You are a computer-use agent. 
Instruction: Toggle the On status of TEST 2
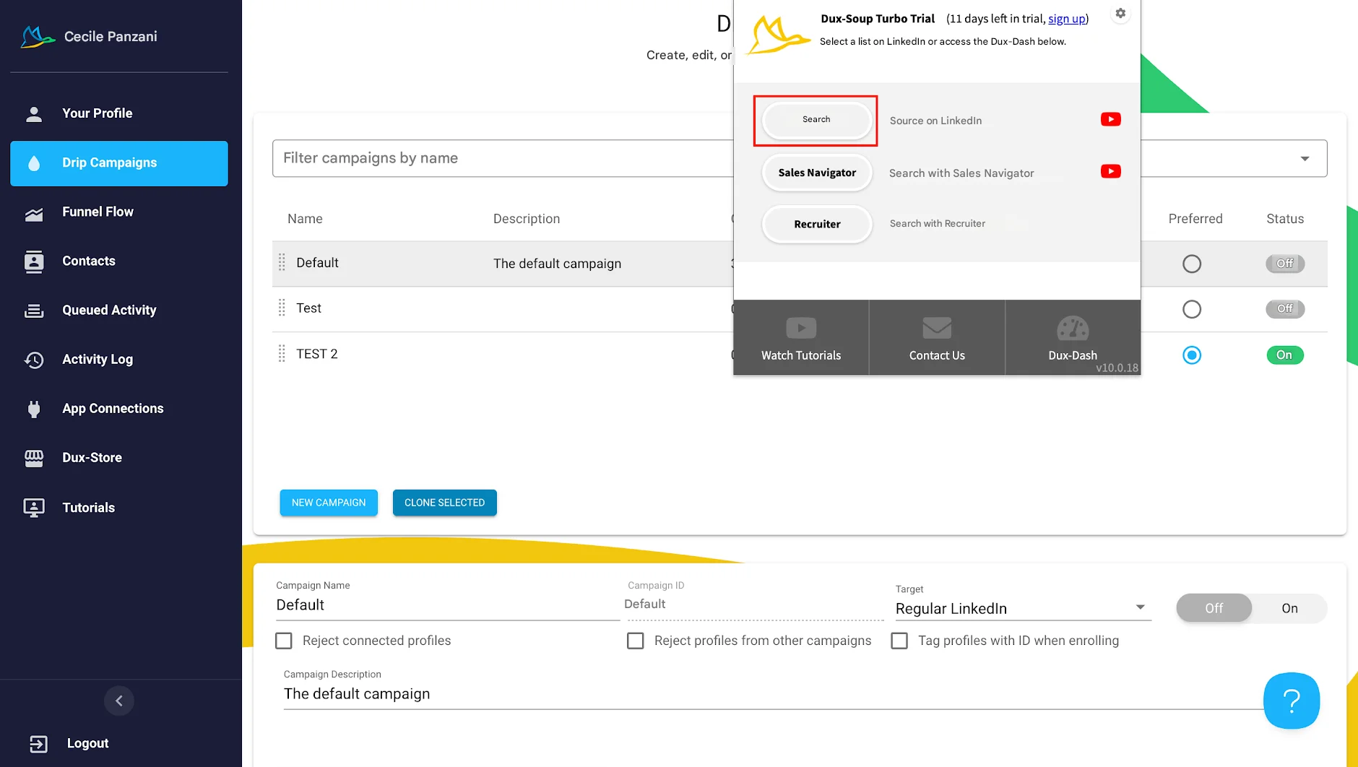pos(1285,355)
